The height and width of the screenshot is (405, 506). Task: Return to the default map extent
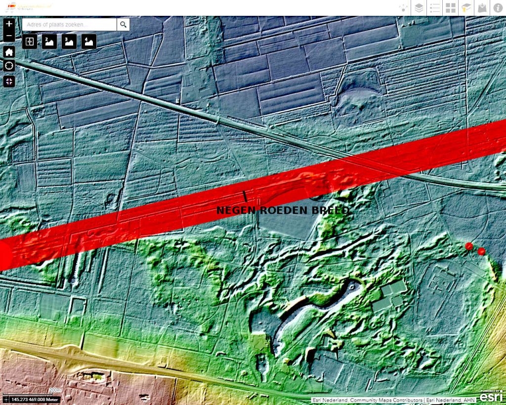[9, 52]
